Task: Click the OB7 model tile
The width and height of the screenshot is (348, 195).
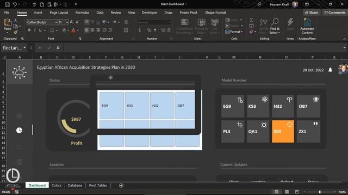Action: tap(308, 106)
